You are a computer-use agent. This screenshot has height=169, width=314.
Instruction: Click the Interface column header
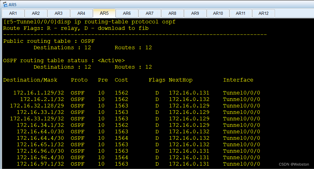(x=238, y=80)
